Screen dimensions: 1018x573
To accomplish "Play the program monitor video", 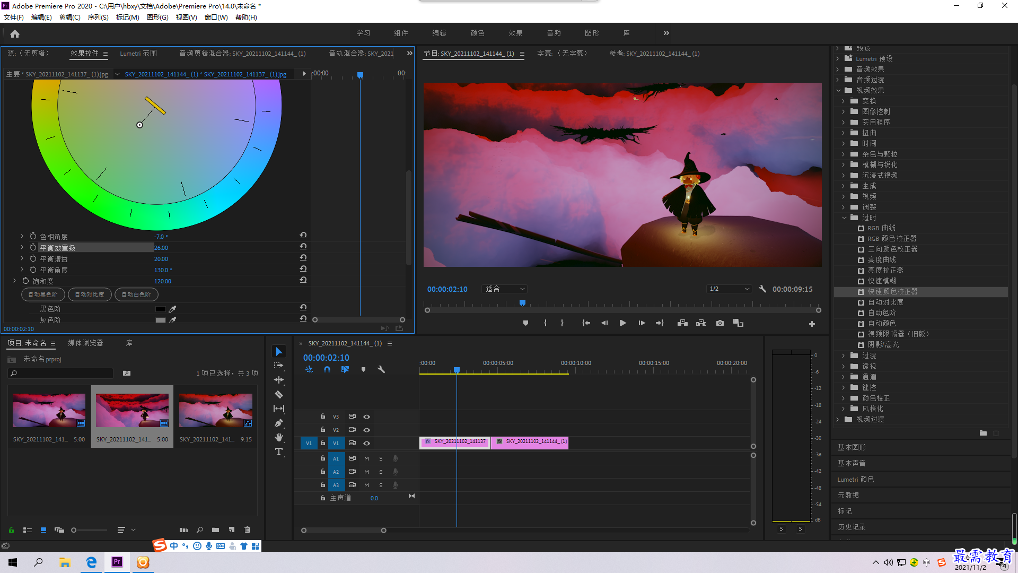I will (623, 323).
